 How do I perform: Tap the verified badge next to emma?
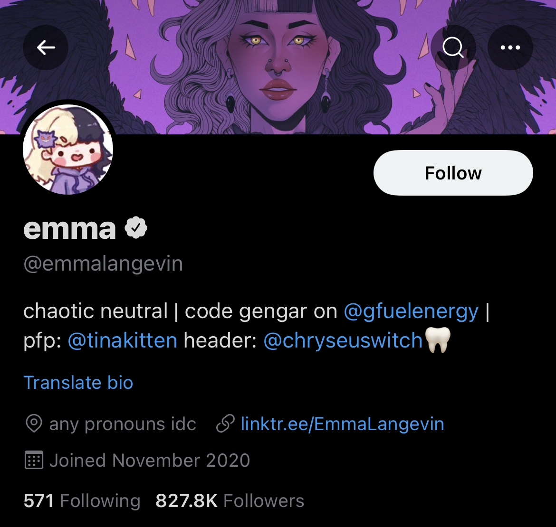click(136, 228)
